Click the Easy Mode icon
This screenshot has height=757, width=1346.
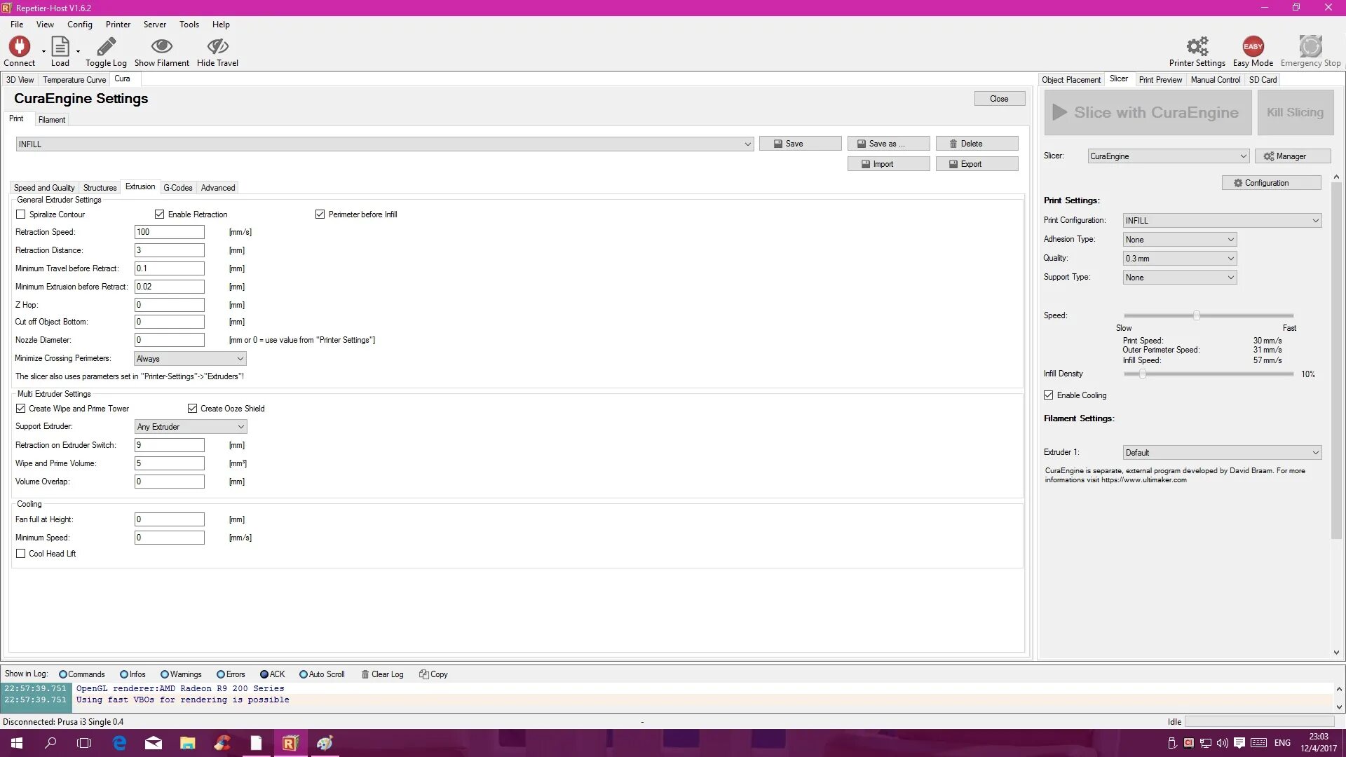pyautogui.click(x=1253, y=46)
